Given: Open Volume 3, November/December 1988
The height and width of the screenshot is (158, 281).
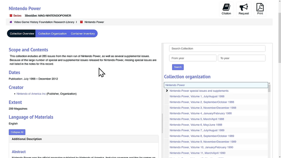Looking at the screenshot, I should coord(203,108).
